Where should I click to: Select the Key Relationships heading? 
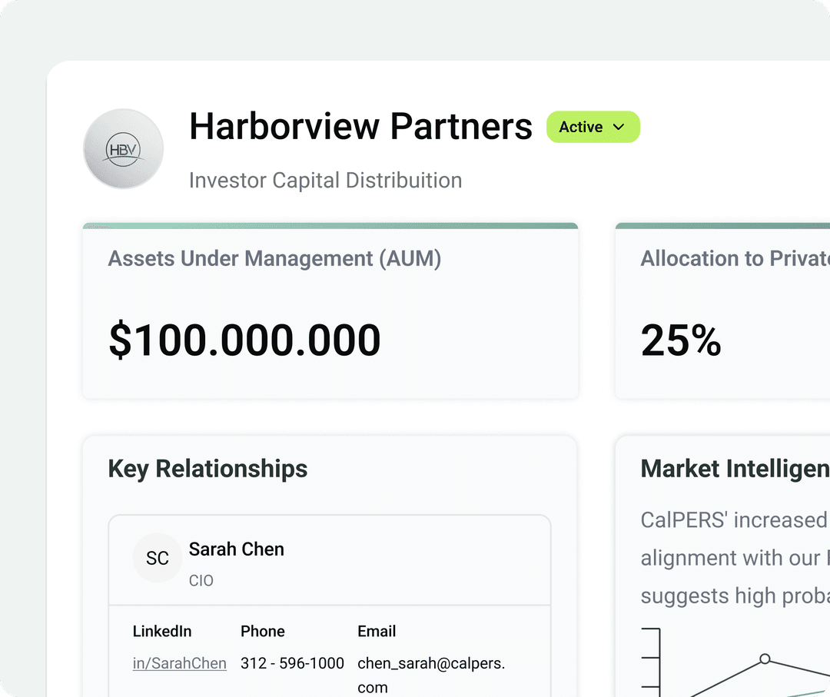[207, 469]
